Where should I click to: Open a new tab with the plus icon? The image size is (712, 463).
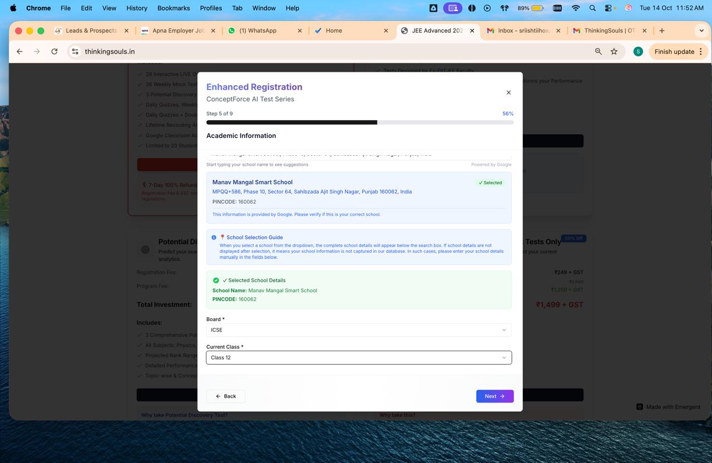click(662, 31)
